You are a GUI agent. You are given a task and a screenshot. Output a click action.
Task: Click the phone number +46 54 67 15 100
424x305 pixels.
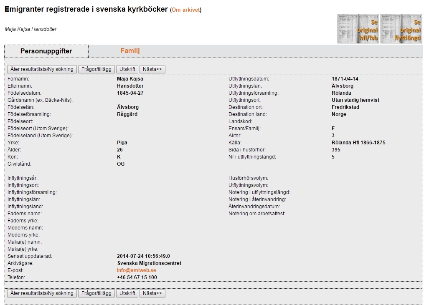137,277
